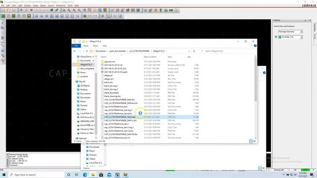This screenshot has height=178, width=317.
Task: Click the Type here to search box
Action: (x=36, y=175)
